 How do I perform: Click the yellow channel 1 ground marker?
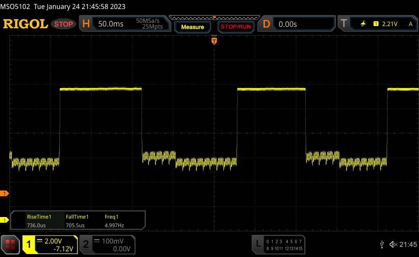[4, 220]
